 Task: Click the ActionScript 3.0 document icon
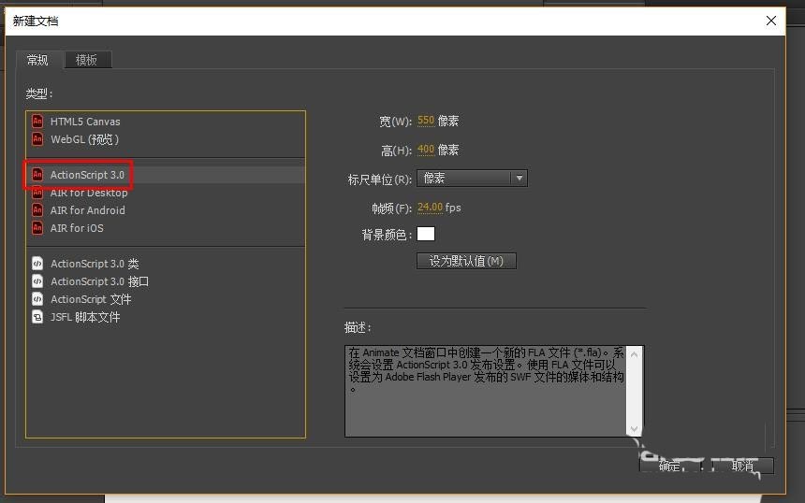pos(37,175)
